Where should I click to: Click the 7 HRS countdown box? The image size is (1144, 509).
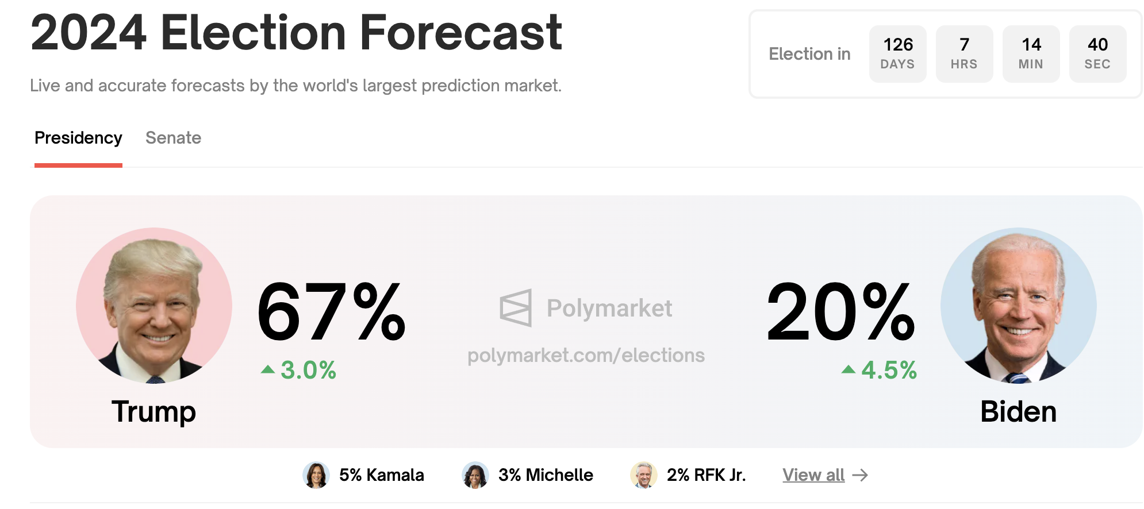(x=964, y=53)
